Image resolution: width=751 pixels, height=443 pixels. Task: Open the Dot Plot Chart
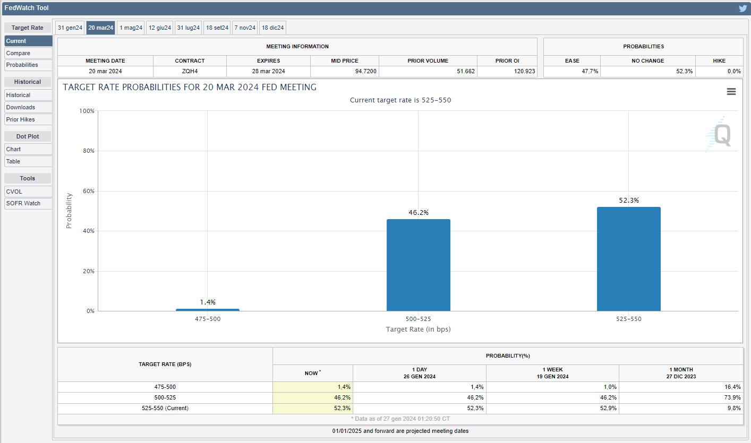pyautogui.click(x=28, y=149)
